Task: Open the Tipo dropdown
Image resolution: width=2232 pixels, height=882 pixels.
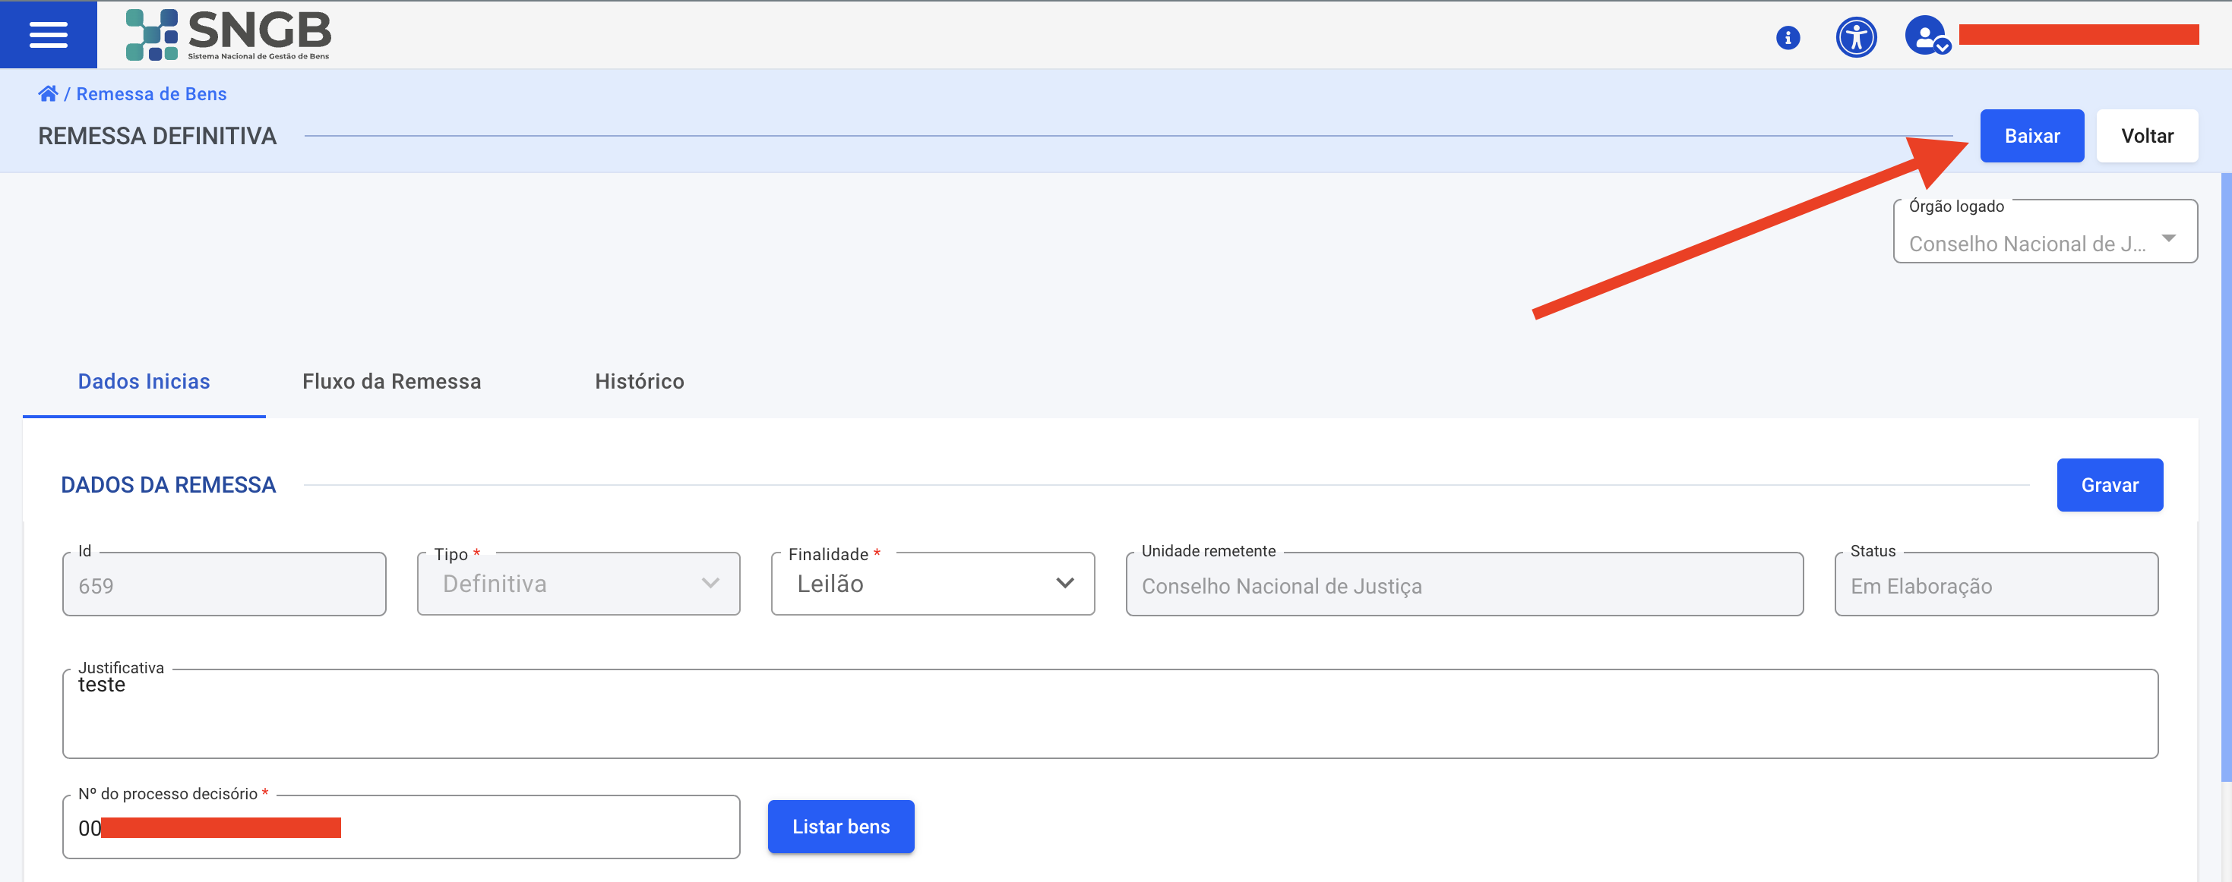Action: pyautogui.click(x=579, y=584)
